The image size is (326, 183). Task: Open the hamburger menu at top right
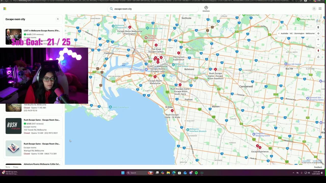[320, 9]
